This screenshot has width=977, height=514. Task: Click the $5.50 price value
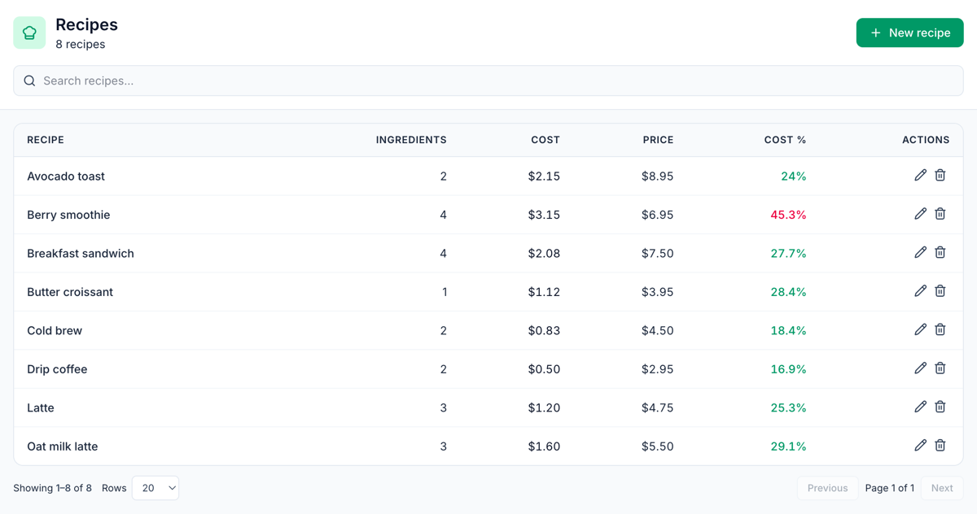(657, 446)
